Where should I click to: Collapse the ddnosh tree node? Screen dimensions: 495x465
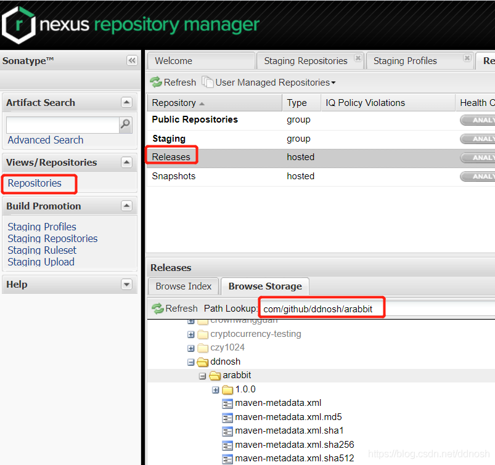pos(190,362)
